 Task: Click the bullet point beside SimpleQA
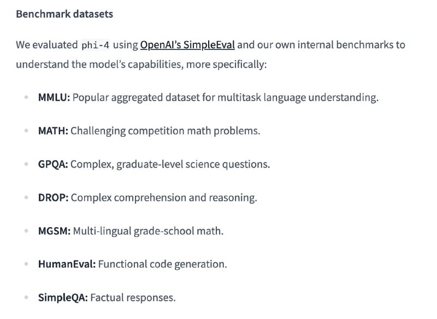click(x=26, y=297)
